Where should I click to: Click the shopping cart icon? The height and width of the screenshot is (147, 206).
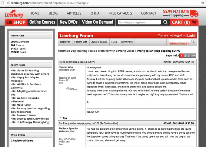(194, 22)
